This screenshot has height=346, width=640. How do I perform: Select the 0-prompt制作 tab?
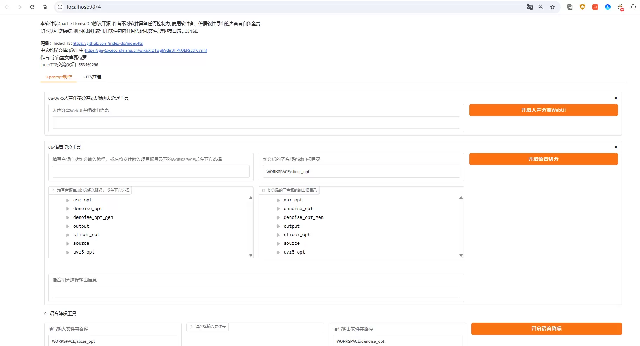tap(59, 77)
